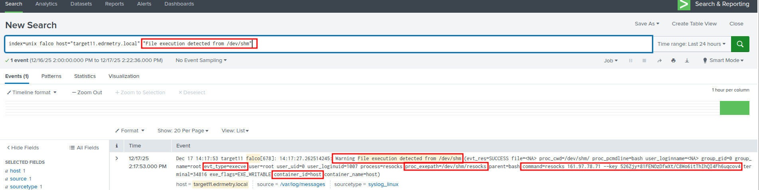Image resolution: width=759 pixels, height=190 pixels.
Task: Open the Dashboards menu item
Action: coord(179,4)
